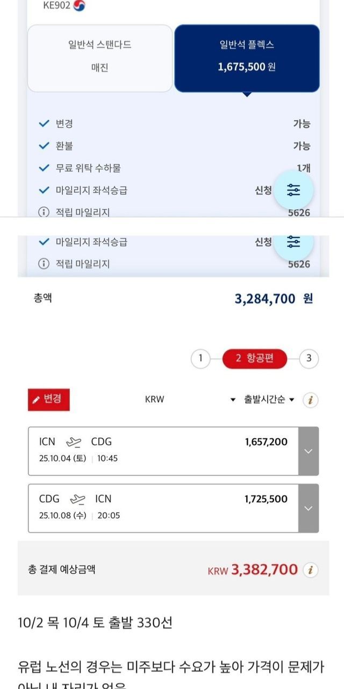Select the 2 항공편 step
Viewport: 344px width, 689px height.
(x=254, y=358)
